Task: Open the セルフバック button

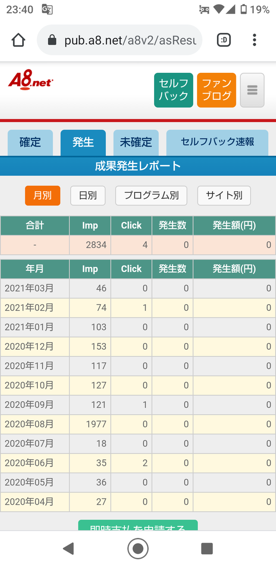Action: tap(173, 90)
